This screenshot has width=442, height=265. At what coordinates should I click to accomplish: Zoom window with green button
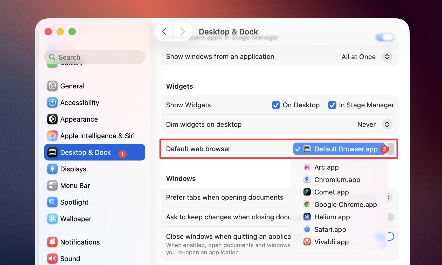click(x=72, y=32)
